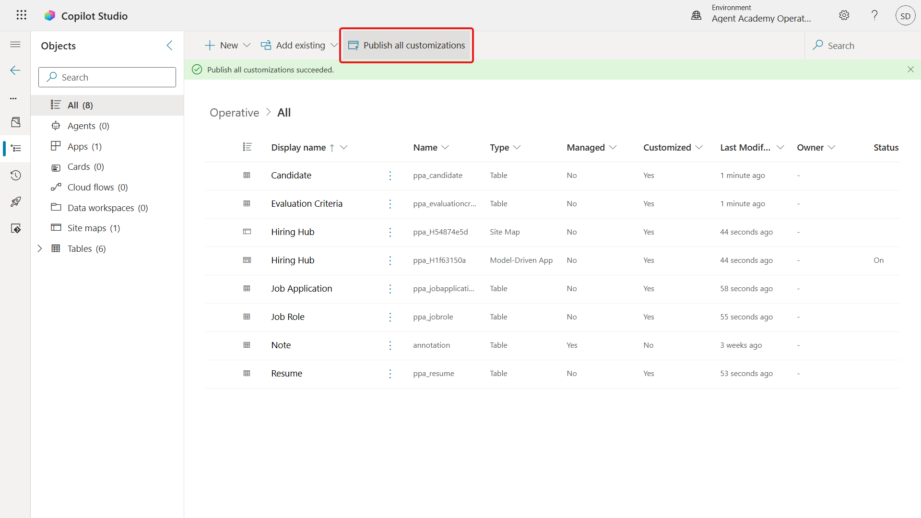The width and height of the screenshot is (921, 518).
Task: Open the help question mark
Action: point(874,15)
